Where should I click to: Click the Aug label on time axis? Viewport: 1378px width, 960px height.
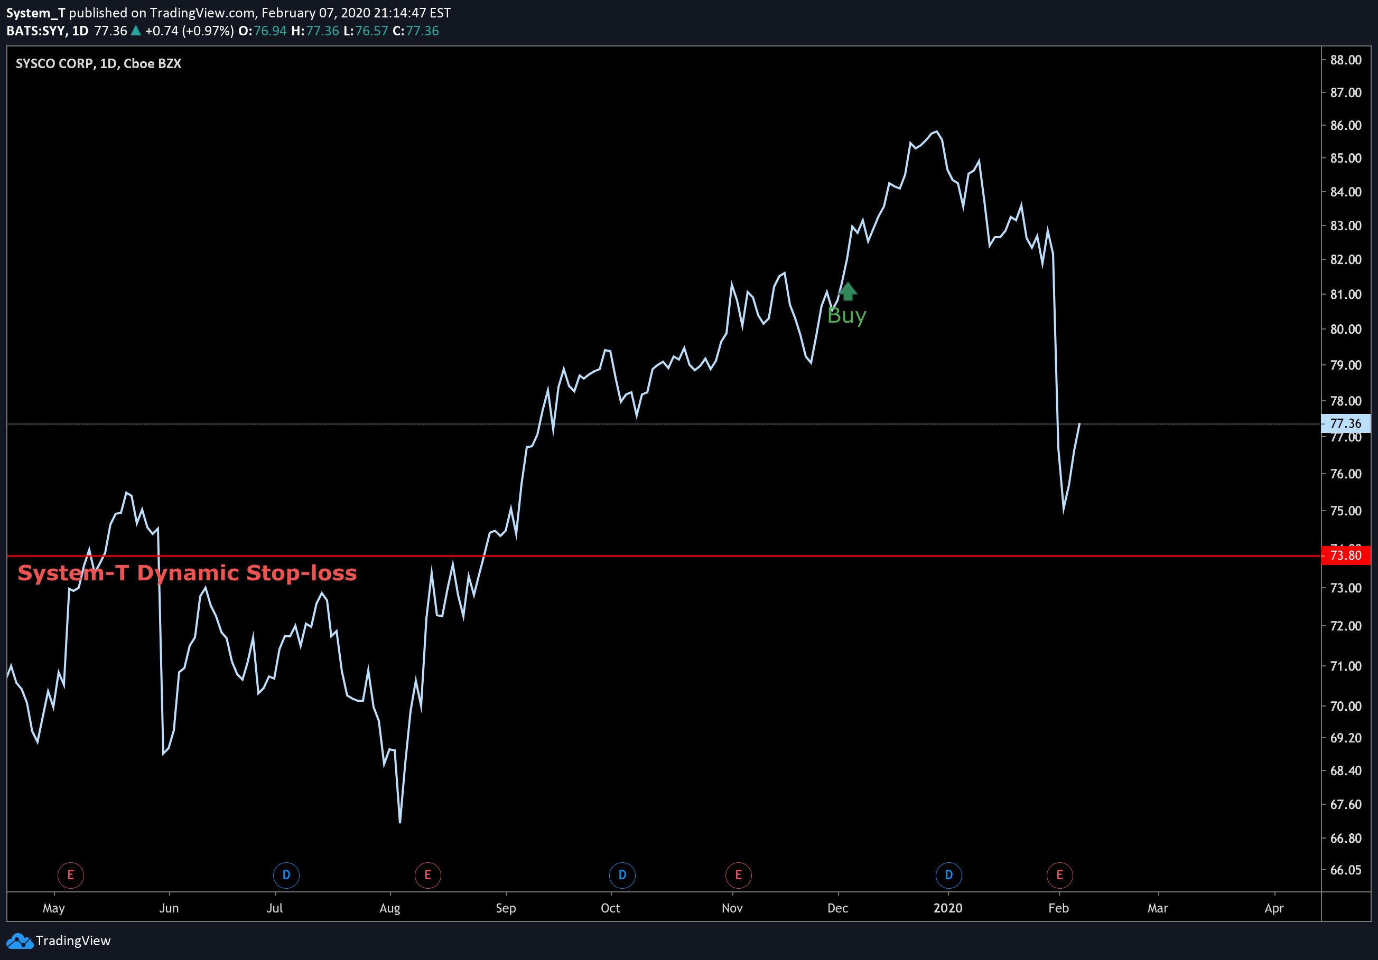click(x=390, y=908)
